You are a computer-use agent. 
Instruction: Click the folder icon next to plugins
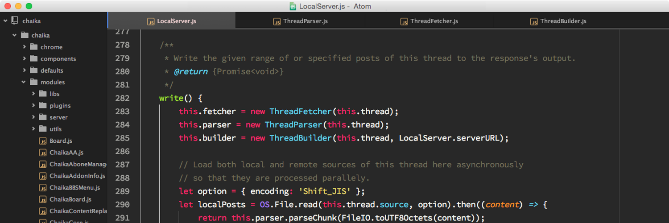tap(43, 106)
